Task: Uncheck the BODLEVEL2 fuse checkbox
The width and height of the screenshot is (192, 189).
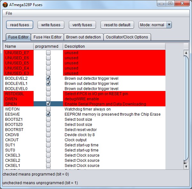Action: 48,78
